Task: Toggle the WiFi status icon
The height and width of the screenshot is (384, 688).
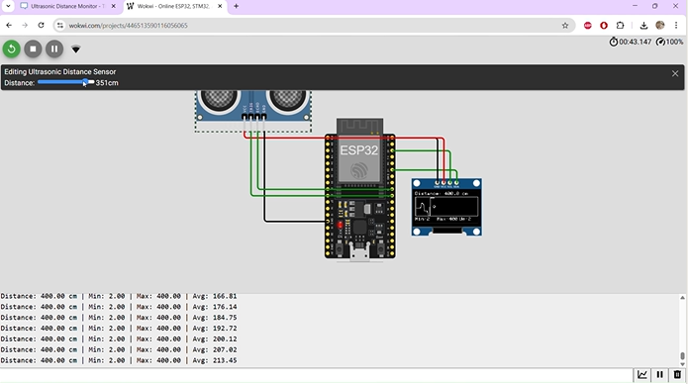Action: (x=76, y=49)
